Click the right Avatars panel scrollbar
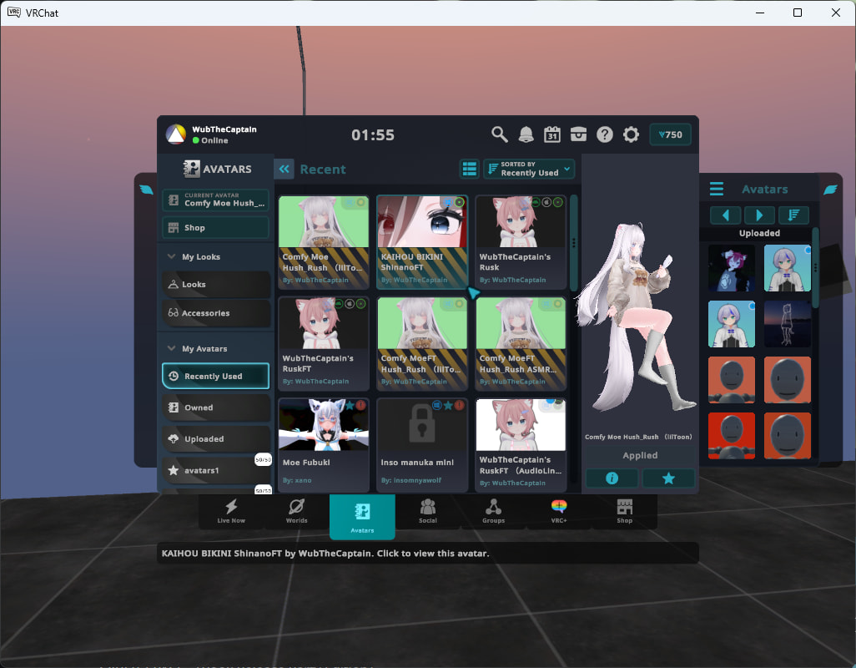 [x=815, y=268]
